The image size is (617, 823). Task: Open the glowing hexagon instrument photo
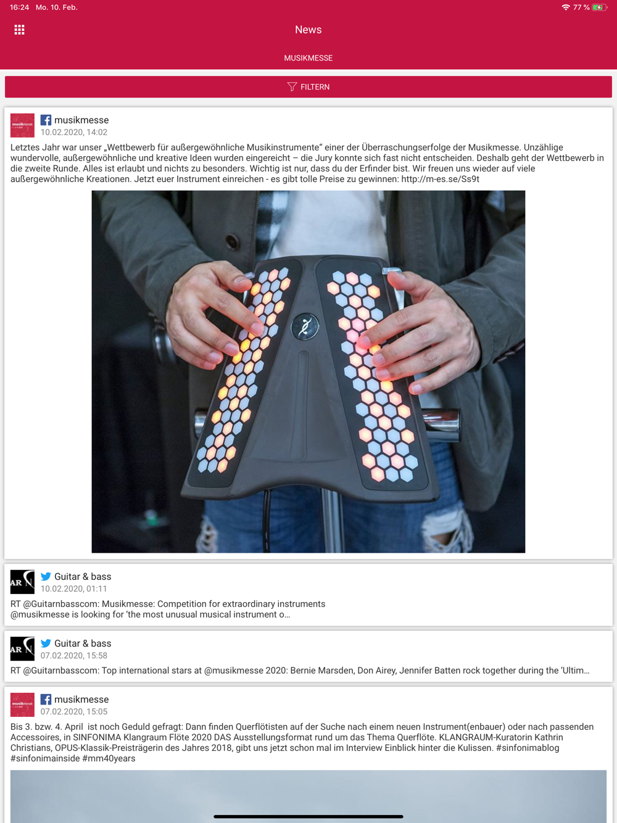coord(308,371)
